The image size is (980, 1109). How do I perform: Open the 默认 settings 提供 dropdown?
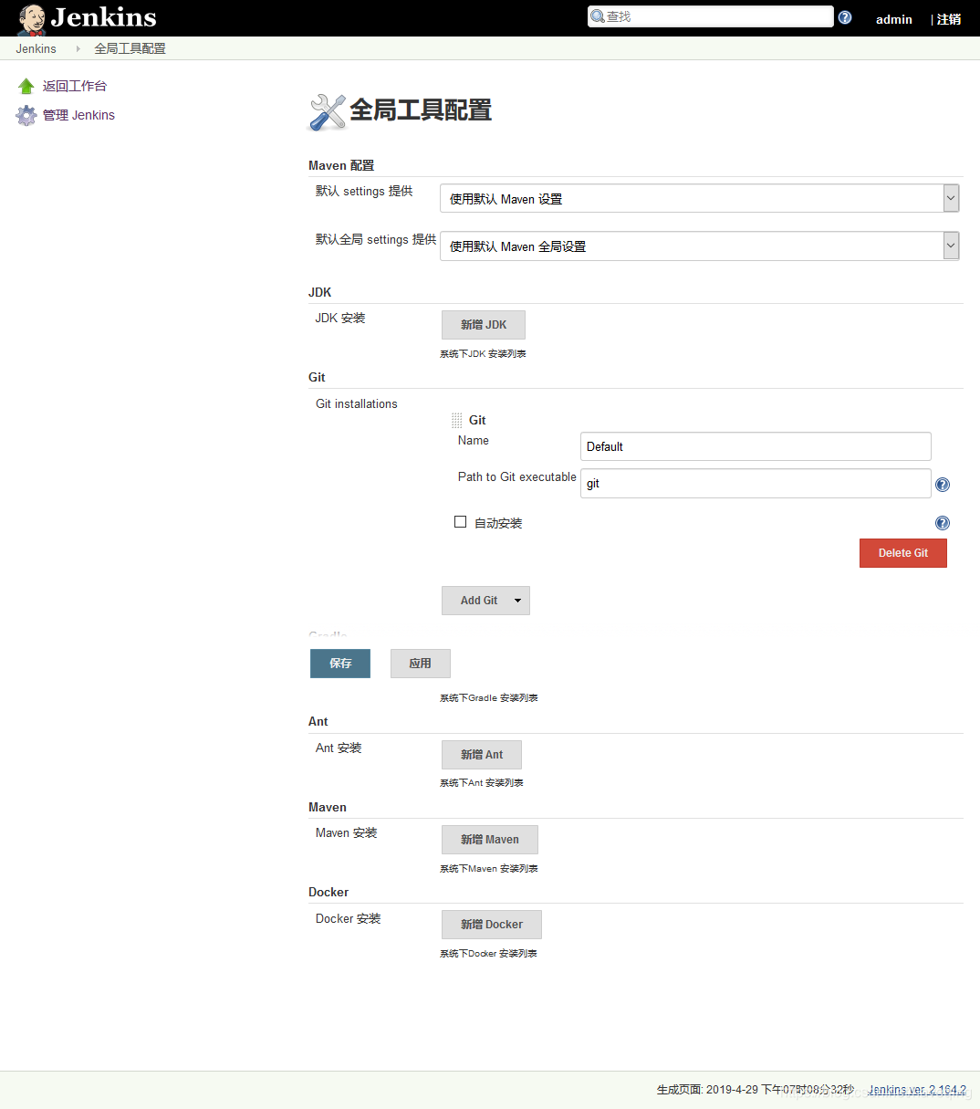[699, 198]
